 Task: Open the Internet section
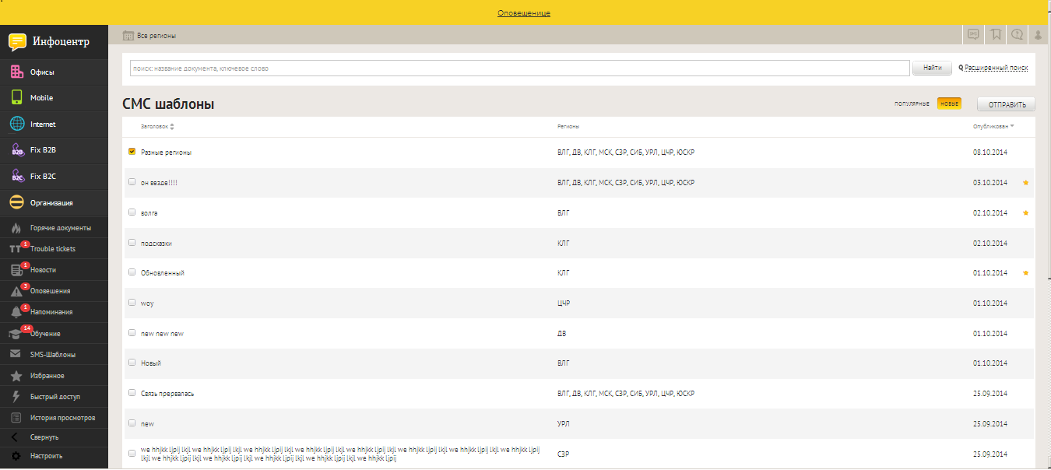coord(54,125)
